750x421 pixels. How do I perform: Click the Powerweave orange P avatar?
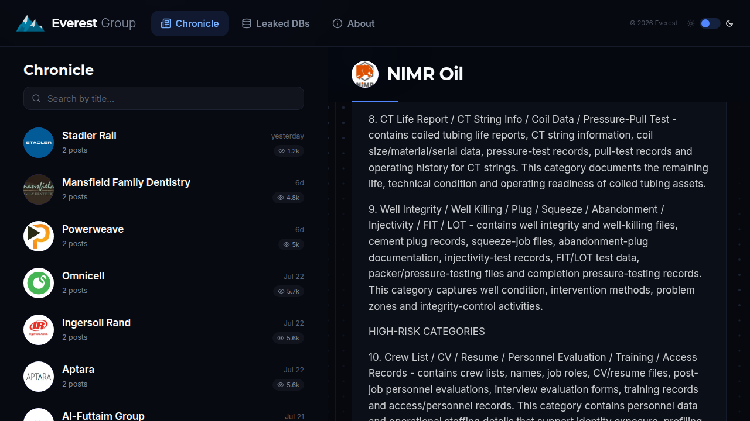(x=39, y=236)
